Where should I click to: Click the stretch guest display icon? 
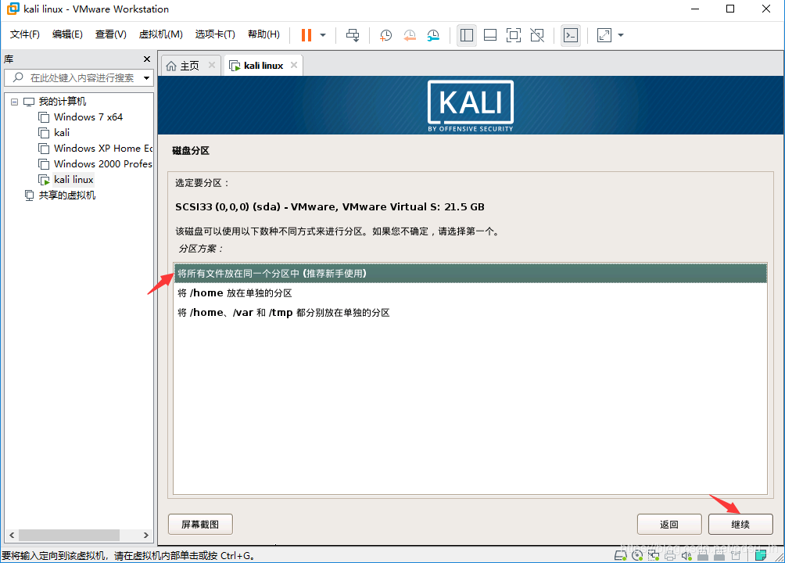604,35
